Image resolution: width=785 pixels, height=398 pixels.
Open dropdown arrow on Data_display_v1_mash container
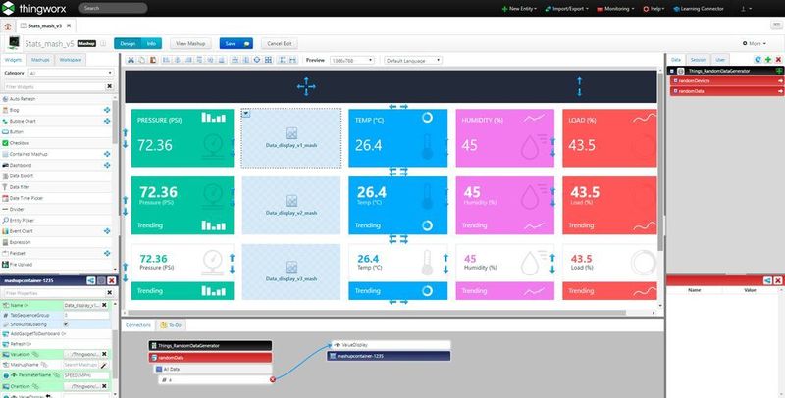[x=246, y=114]
